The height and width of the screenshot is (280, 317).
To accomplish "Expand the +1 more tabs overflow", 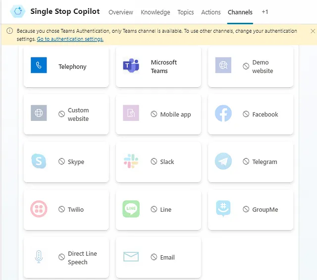I will (x=265, y=12).
